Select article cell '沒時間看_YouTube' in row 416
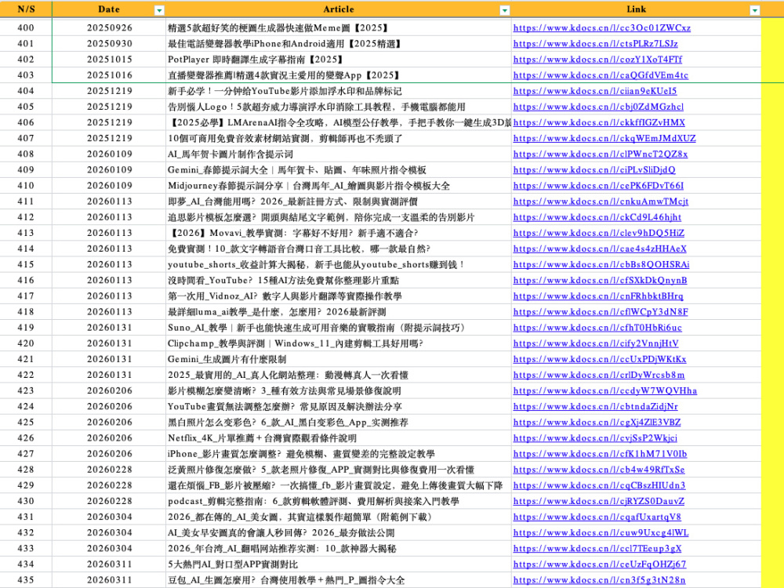The image size is (784, 588). coord(339,281)
